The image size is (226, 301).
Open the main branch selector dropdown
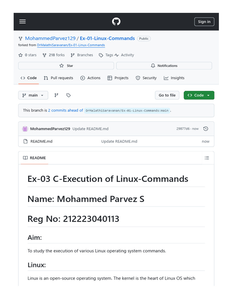(33, 95)
